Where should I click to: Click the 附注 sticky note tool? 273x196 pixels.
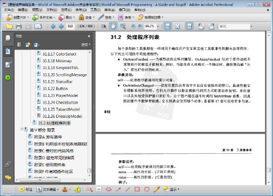point(26,189)
